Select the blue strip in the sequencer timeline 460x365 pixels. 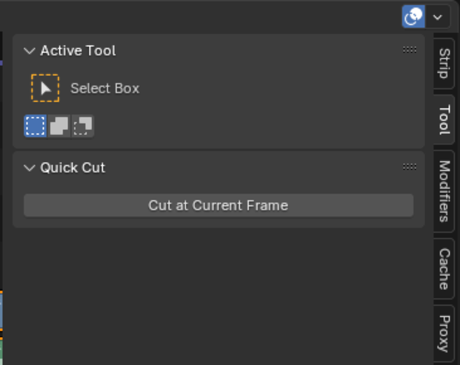[x=1, y=311]
